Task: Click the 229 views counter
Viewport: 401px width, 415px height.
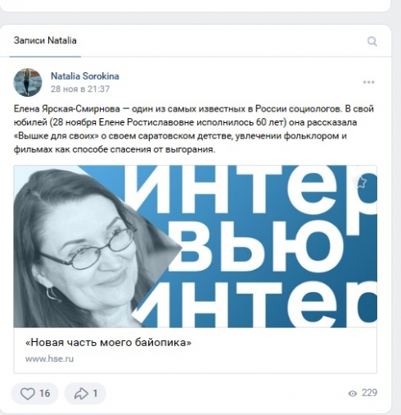Action: click(369, 393)
